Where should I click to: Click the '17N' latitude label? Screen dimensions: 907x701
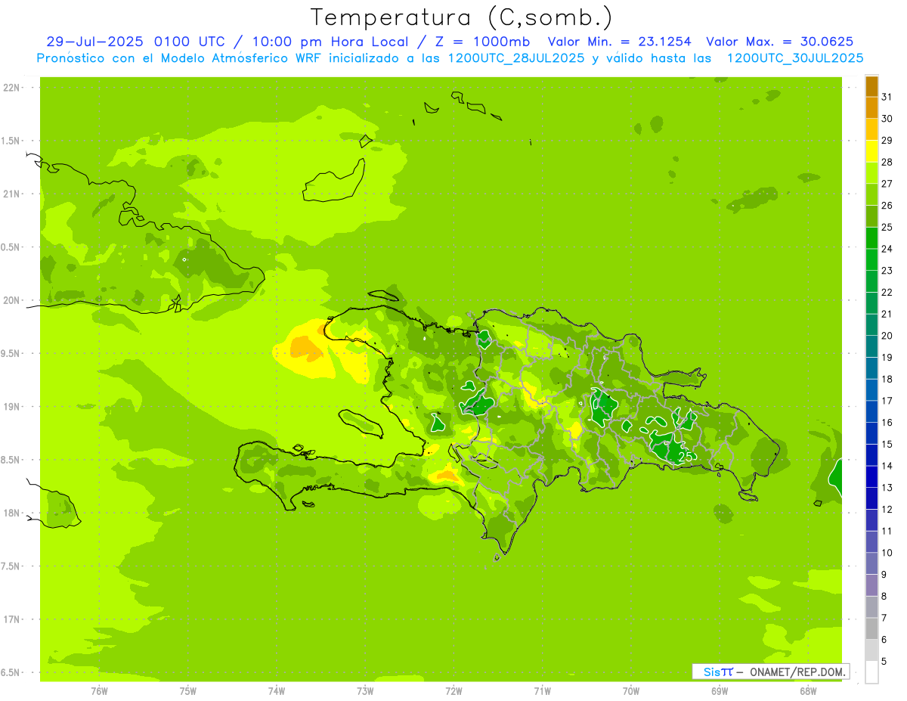[11, 619]
